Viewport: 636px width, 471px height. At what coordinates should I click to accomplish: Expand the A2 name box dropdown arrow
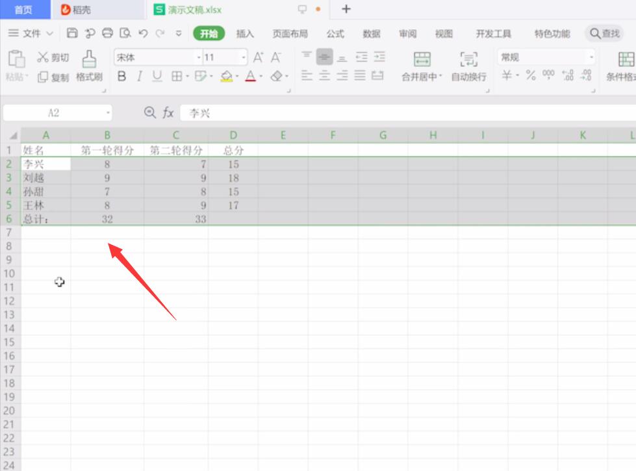tap(108, 112)
